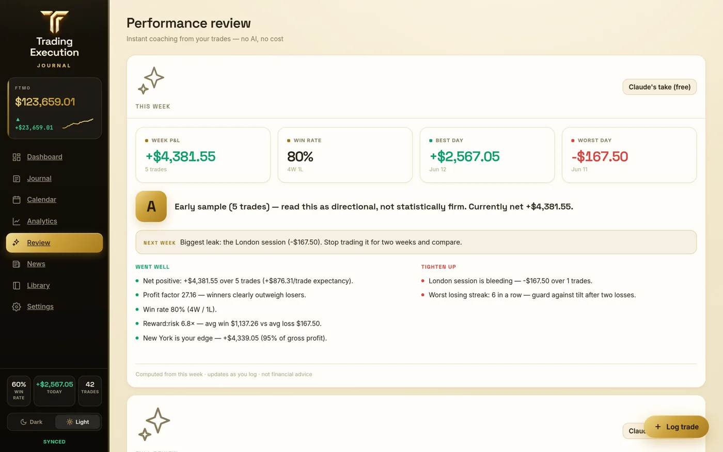Click the gold A grade badge

(151, 206)
